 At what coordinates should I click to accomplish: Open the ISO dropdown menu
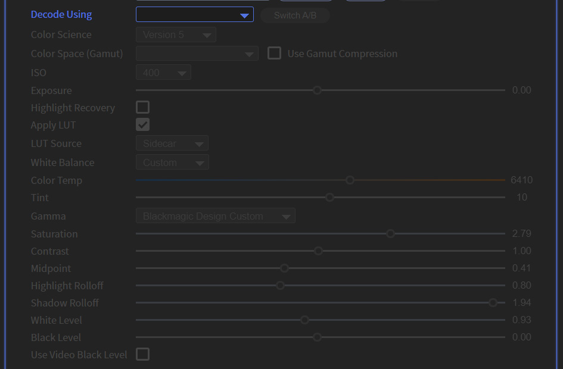point(163,71)
